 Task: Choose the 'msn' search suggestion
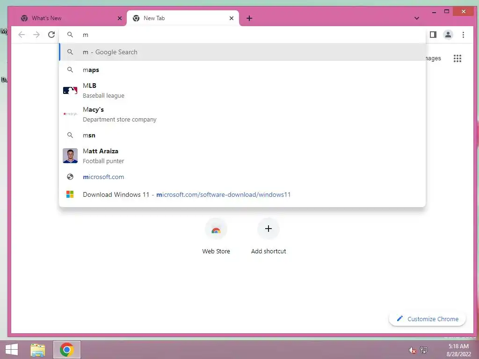pos(242,135)
